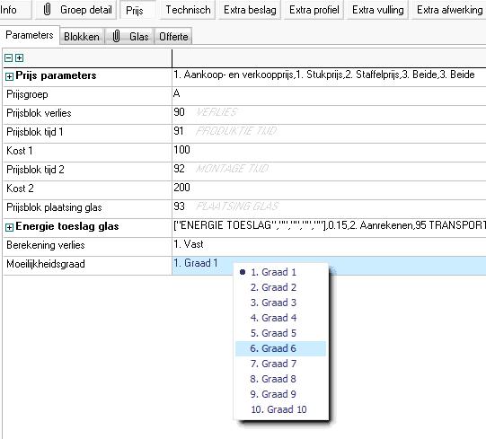Click the paperclip icon on Groep detail tab

[x=47, y=10]
